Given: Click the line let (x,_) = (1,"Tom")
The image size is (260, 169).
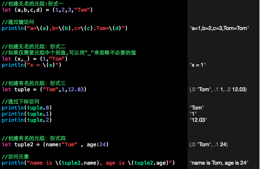Looking at the screenshot, I should click(x=35, y=59).
